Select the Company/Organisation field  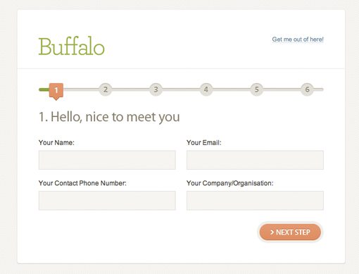255,201
